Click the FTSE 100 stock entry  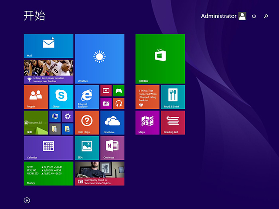(44, 170)
